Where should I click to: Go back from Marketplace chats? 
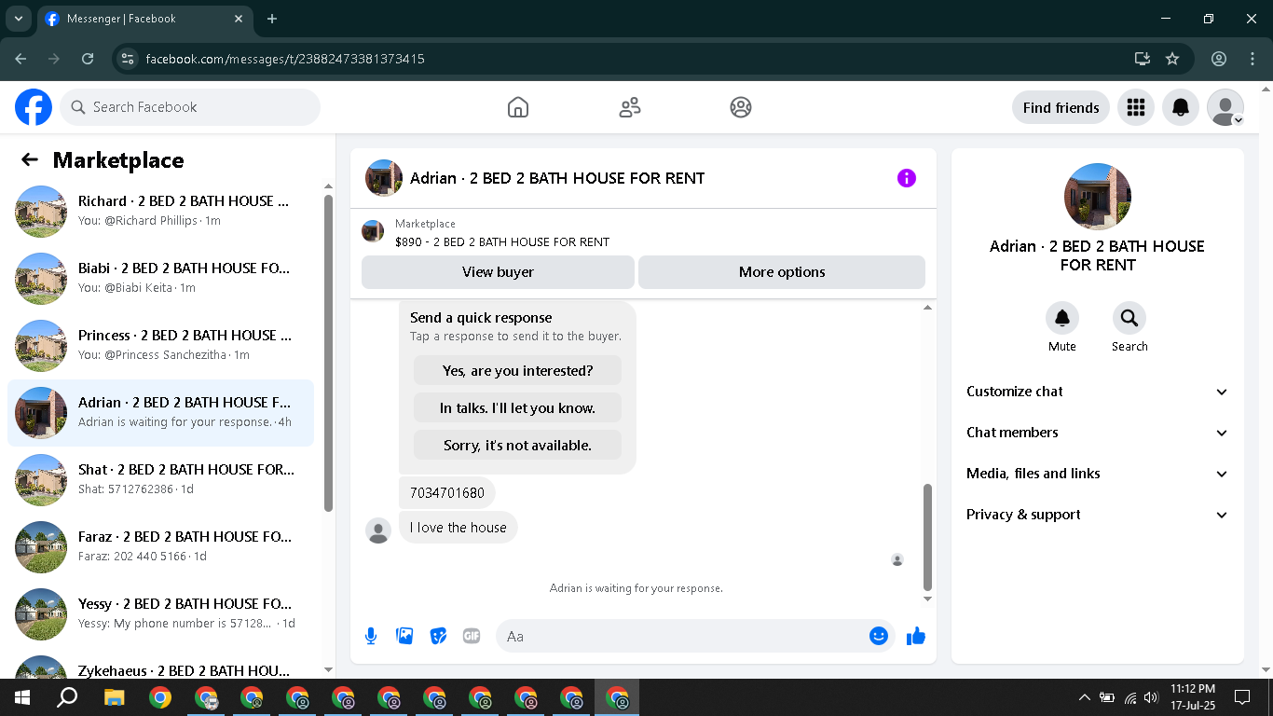[x=30, y=160]
